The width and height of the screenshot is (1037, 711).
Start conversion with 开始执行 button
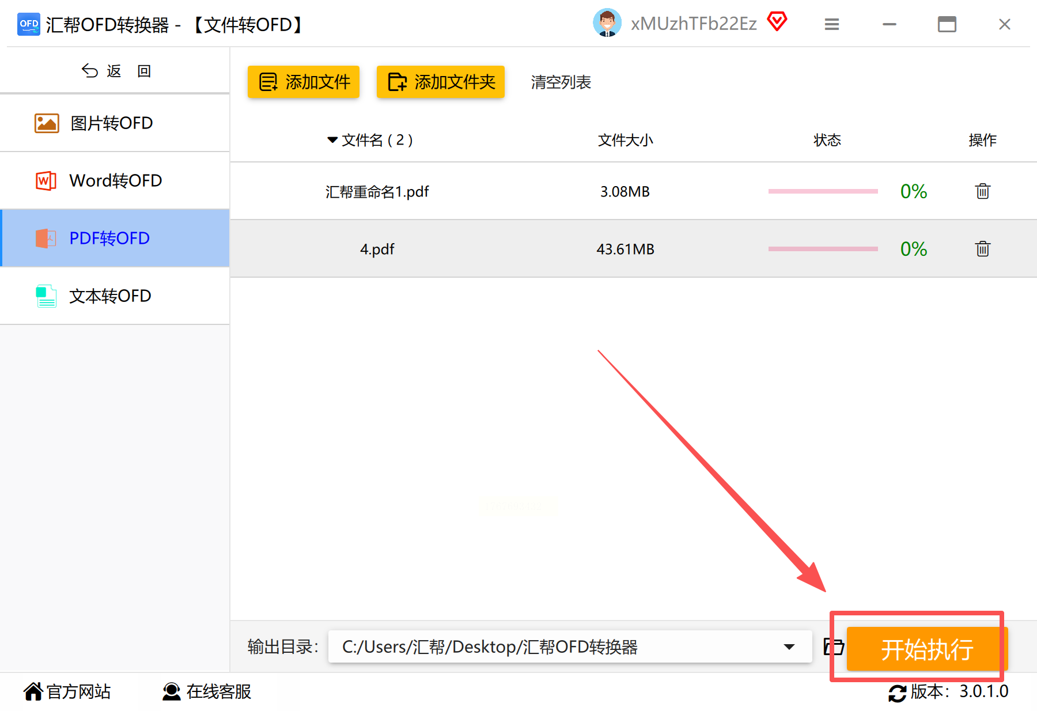[x=926, y=649]
